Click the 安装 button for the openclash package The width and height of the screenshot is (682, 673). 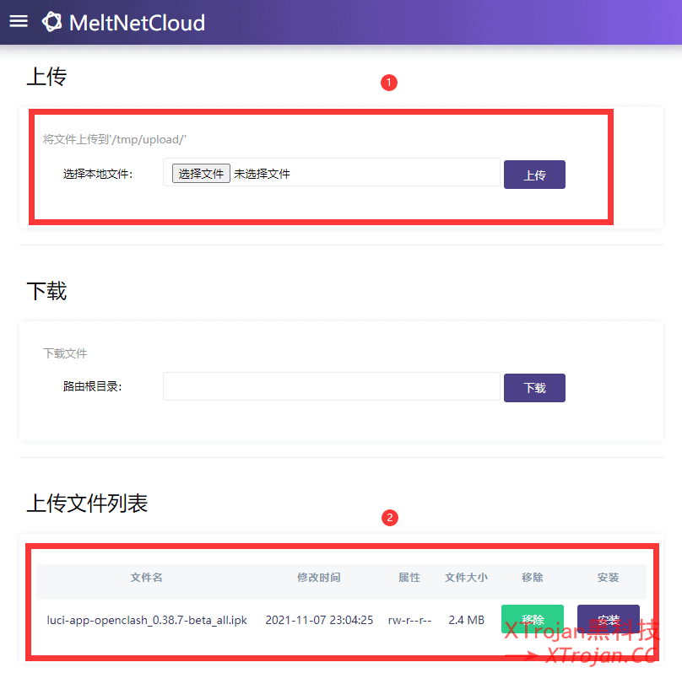pyautogui.click(x=608, y=620)
